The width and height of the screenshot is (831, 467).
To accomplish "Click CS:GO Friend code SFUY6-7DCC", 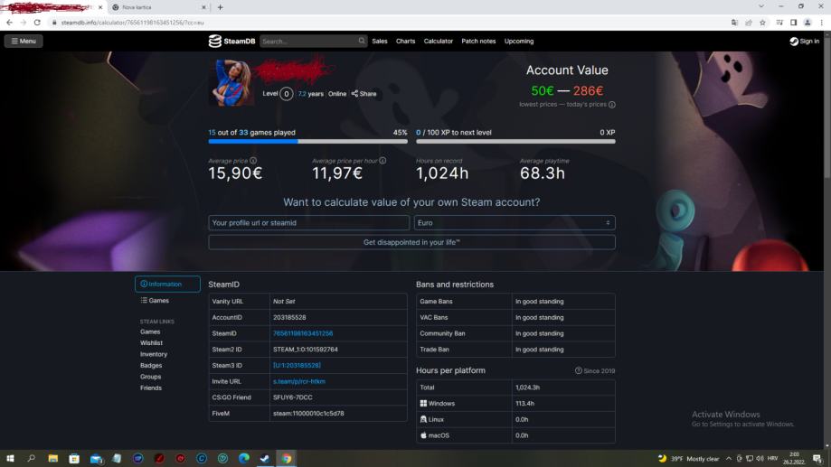I will [293, 397].
